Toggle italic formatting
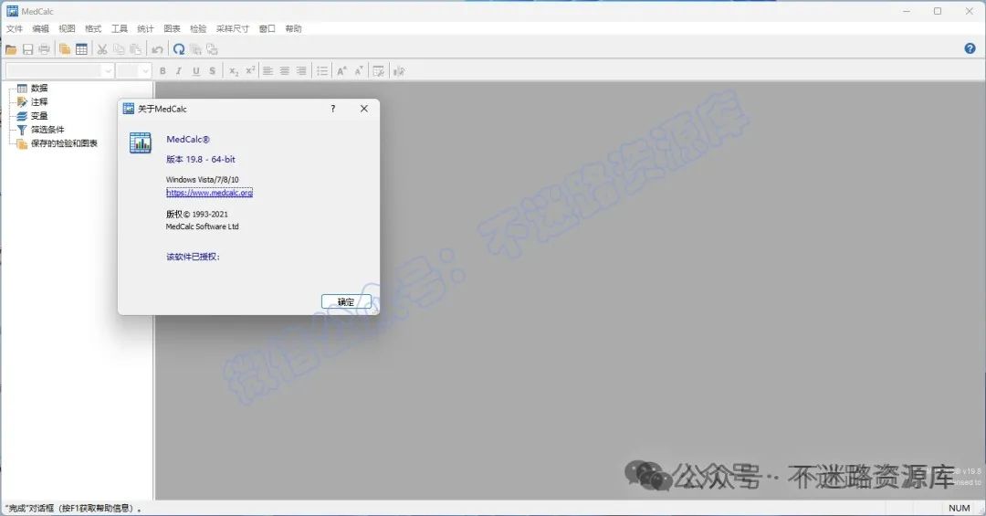Screen dimensions: 986x516 tap(179, 71)
